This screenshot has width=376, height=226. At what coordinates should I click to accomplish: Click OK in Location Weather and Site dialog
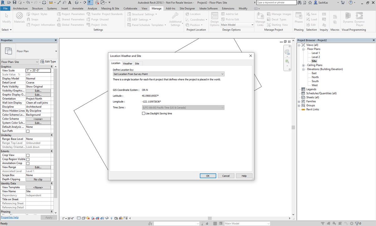(208, 176)
